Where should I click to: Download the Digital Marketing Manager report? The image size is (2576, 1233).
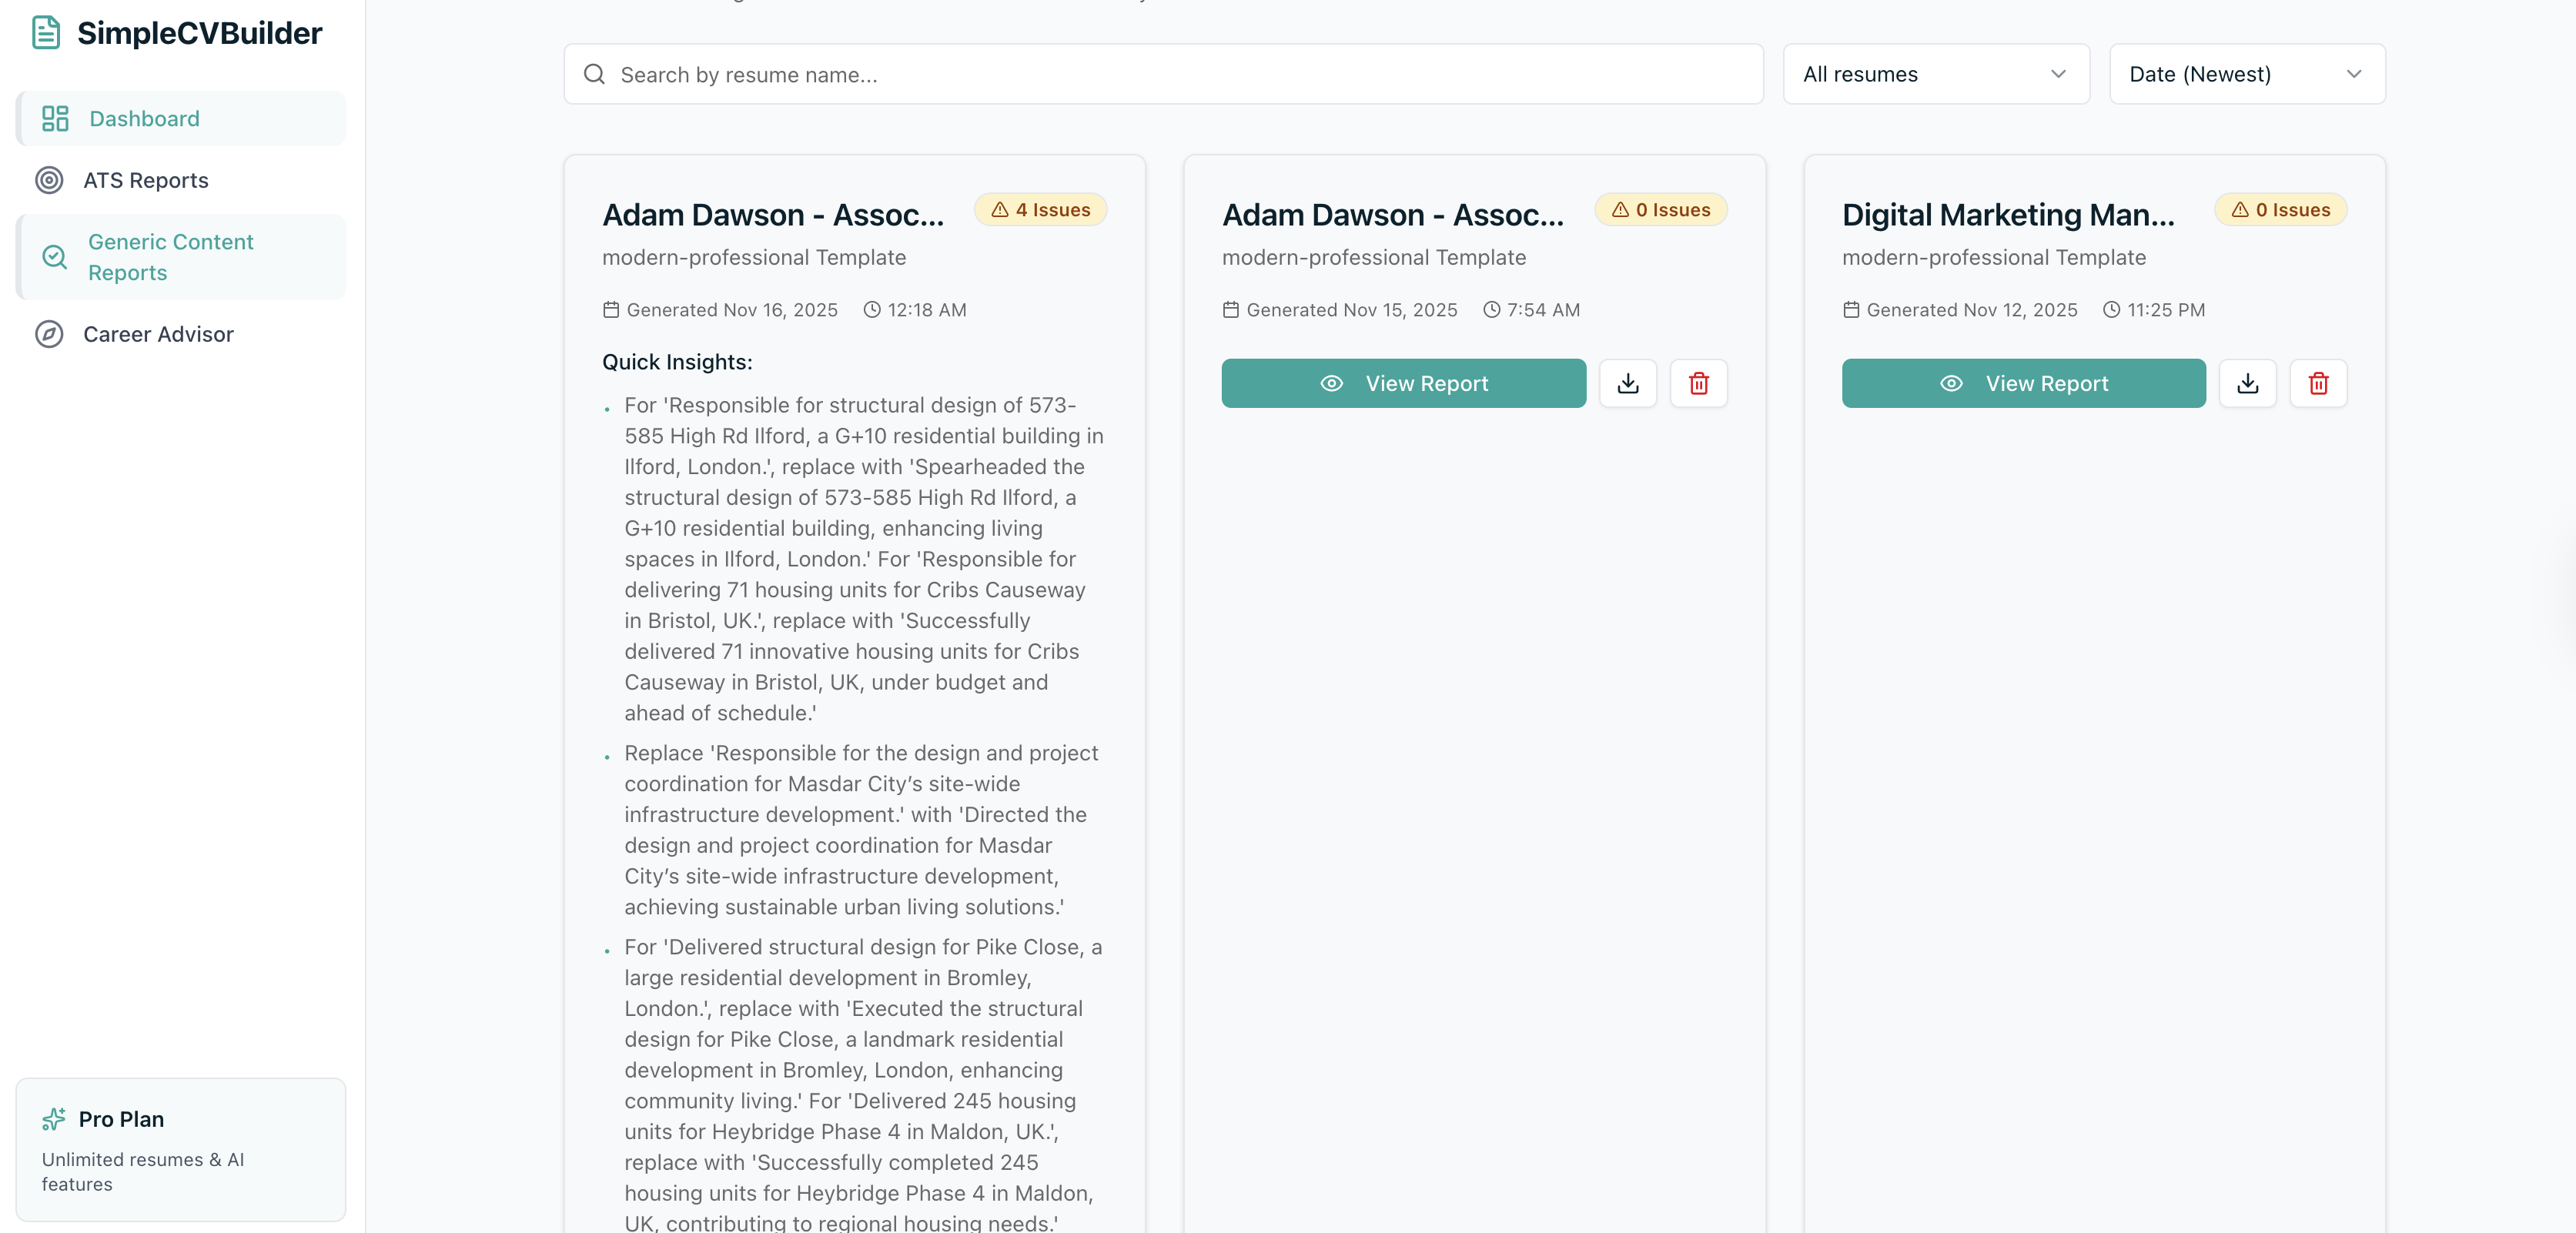tap(2247, 383)
